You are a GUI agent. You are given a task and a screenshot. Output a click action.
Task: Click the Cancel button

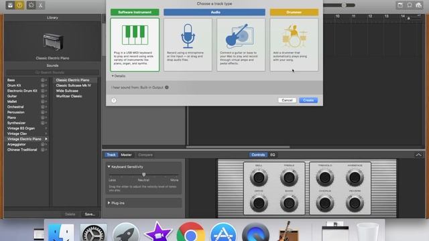[x=287, y=100]
